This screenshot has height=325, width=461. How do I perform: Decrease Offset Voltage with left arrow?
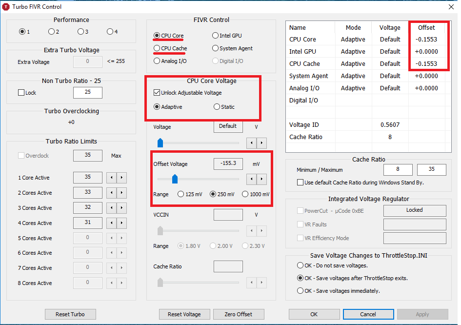[x=251, y=179]
